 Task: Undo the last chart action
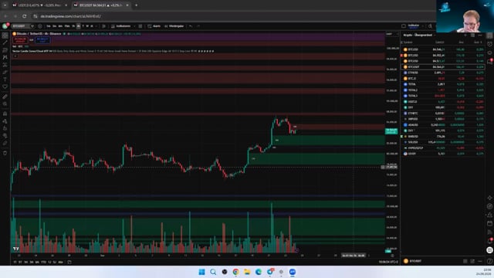point(191,26)
